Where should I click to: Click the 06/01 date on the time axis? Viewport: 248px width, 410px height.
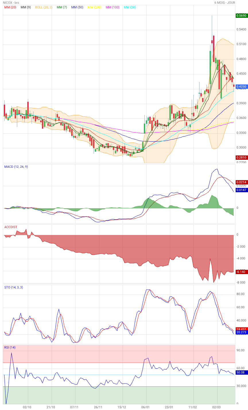click(x=146, y=407)
